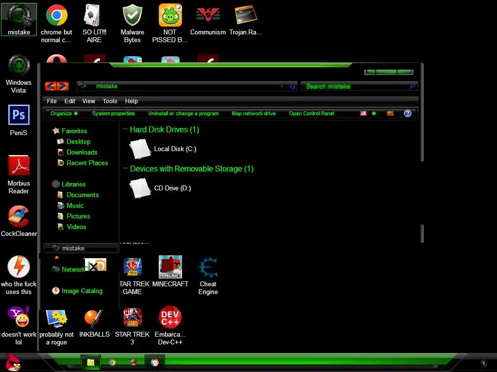Open the Tools menu
497x372 pixels.
click(x=110, y=101)
